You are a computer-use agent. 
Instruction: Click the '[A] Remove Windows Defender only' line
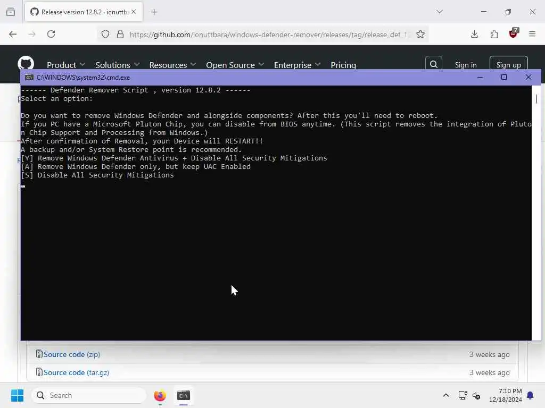(x=136, y=166)
